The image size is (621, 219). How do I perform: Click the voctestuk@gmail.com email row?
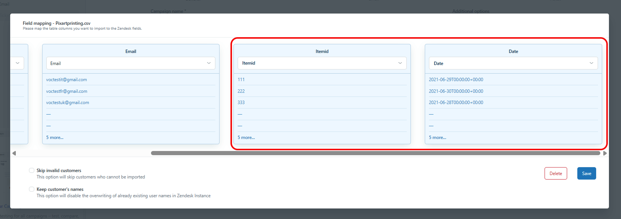(x=67, y=103)
